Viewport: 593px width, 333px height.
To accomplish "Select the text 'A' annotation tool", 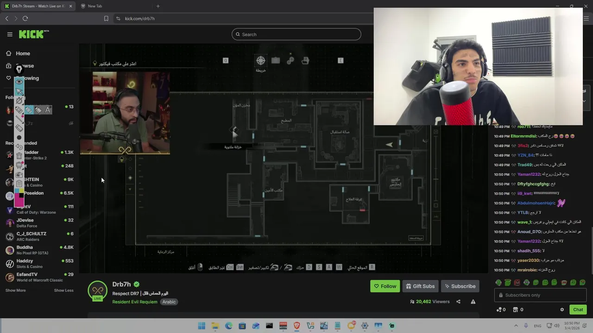I will coord(48,110).
